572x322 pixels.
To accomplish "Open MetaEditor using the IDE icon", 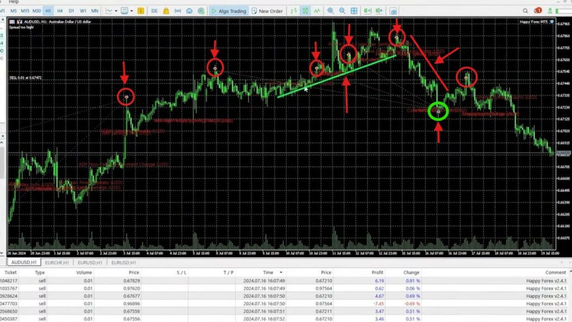I will 155,10.
